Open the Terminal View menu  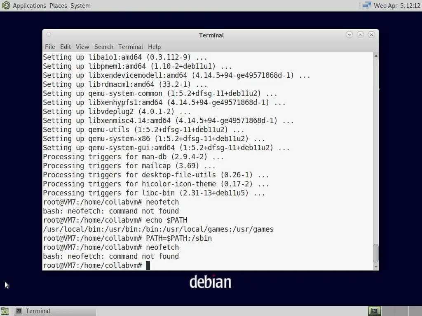82,47
